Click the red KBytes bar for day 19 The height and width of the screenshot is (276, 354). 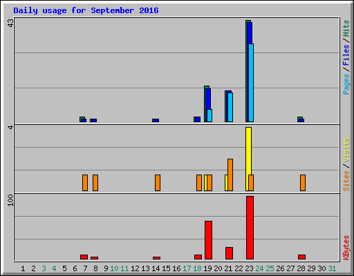tap(208, 240)
